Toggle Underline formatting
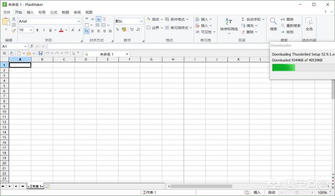Image resolution: width=335 pixels, height=196 pixels. click(x=50, y=30)
